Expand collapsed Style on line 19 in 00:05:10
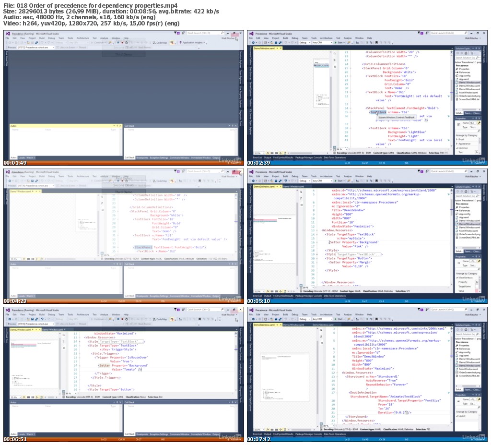Viewport: 491px width, 445px height. coord(316,254)
